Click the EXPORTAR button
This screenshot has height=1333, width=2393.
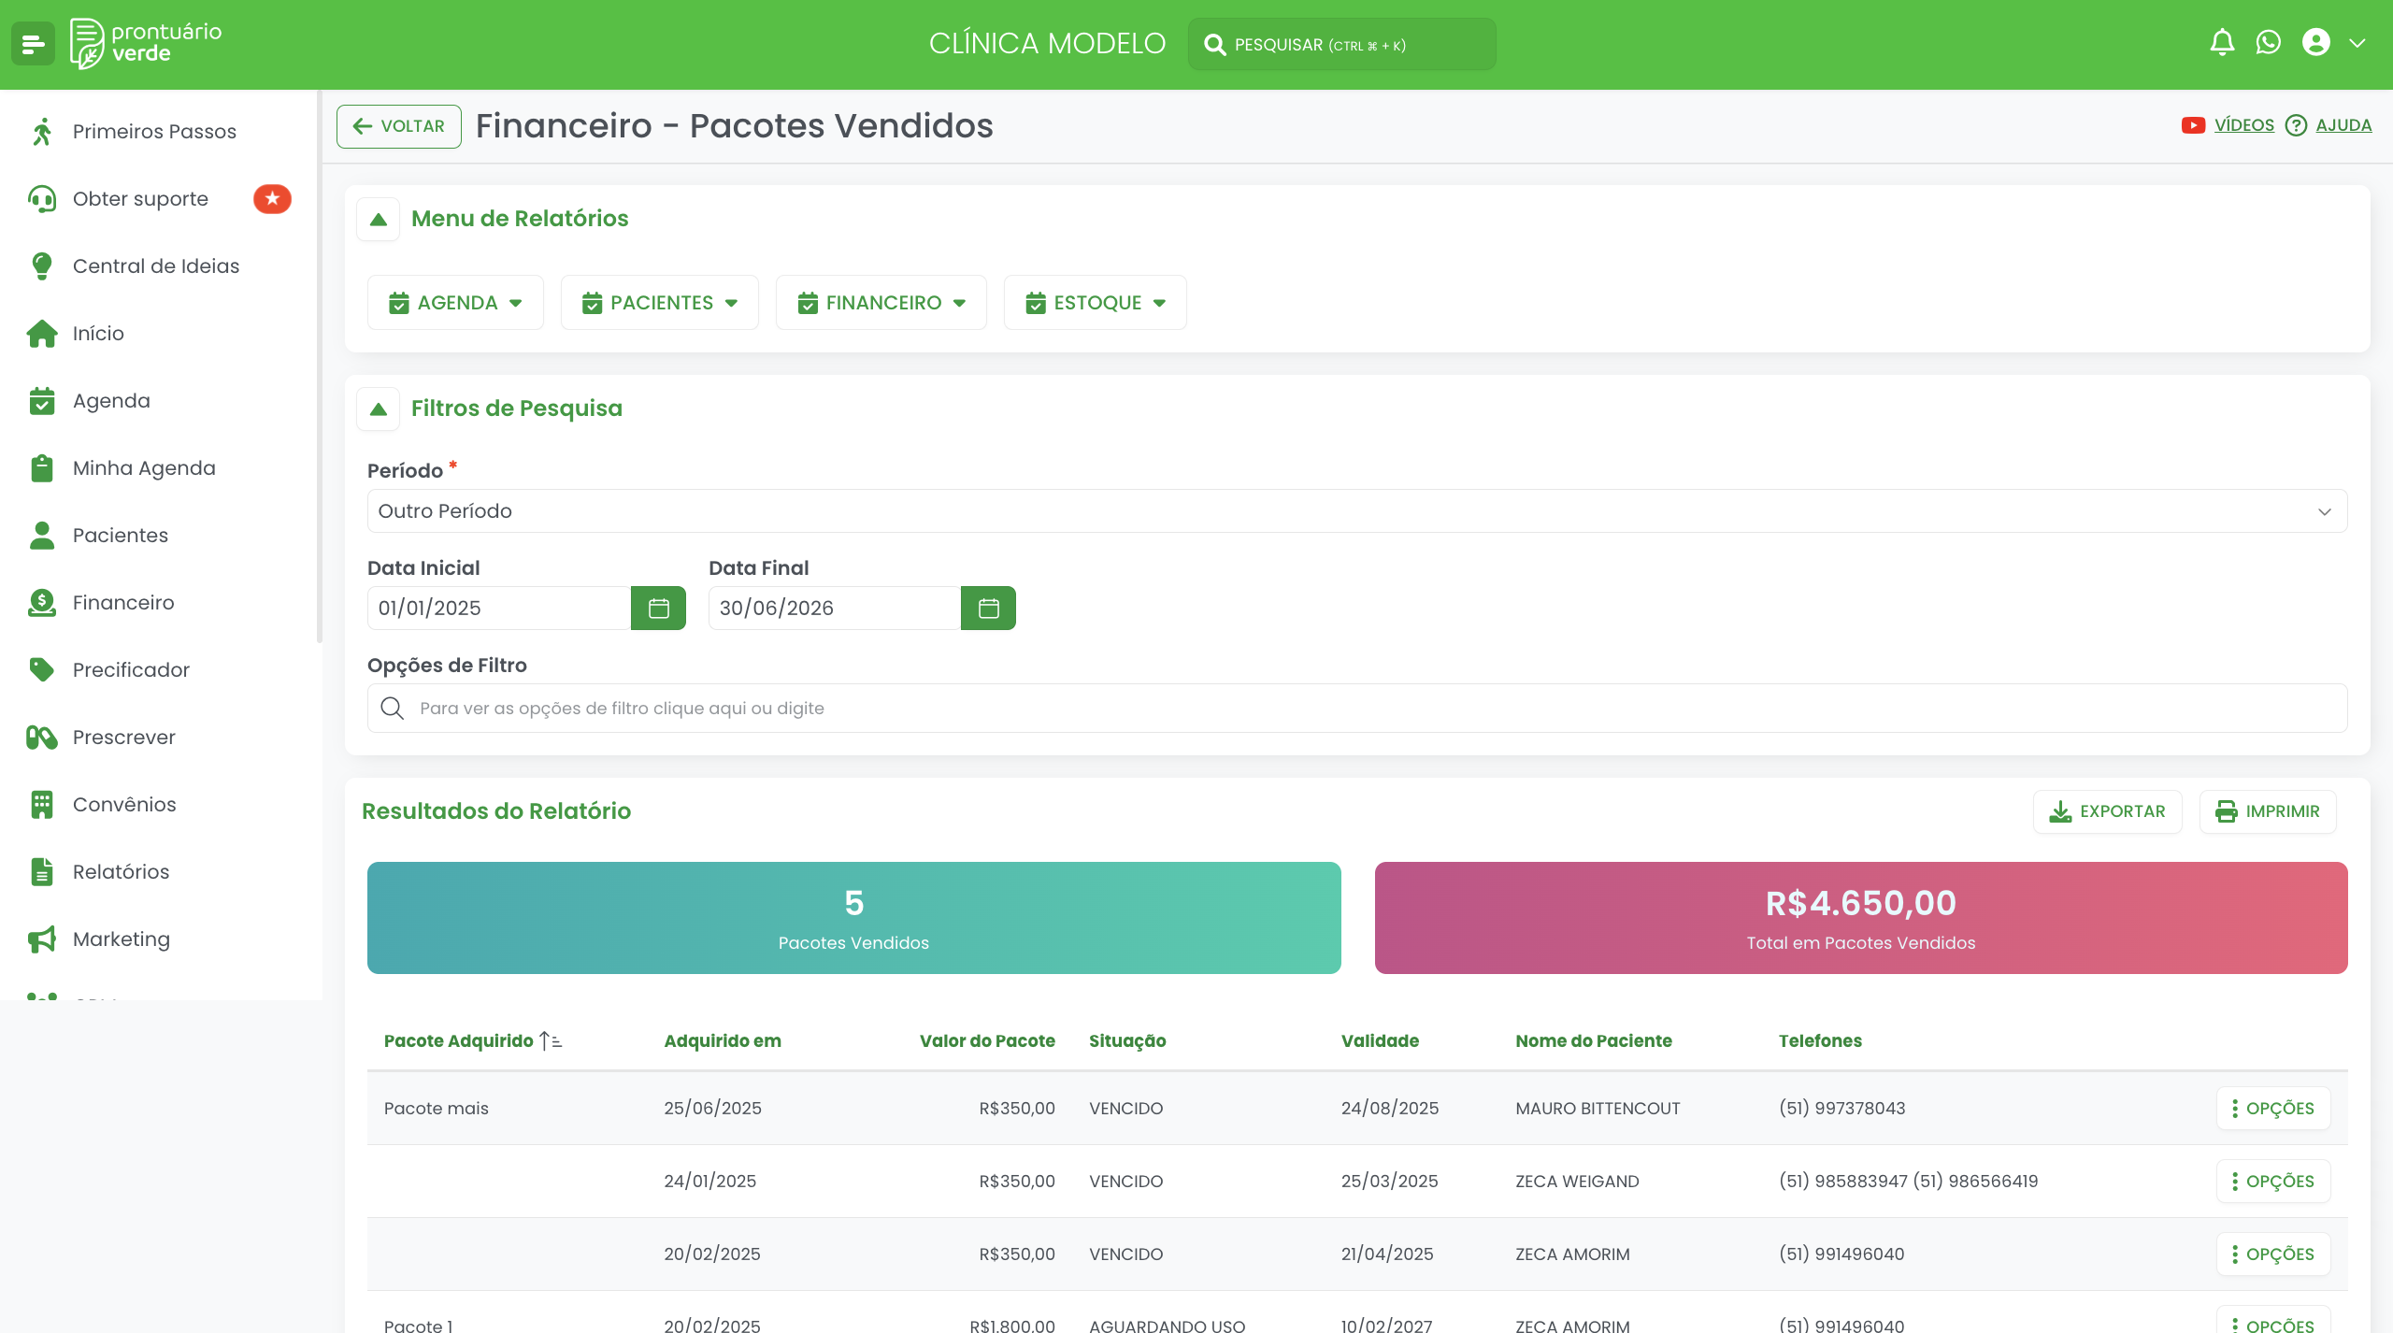click(2108, 811)
